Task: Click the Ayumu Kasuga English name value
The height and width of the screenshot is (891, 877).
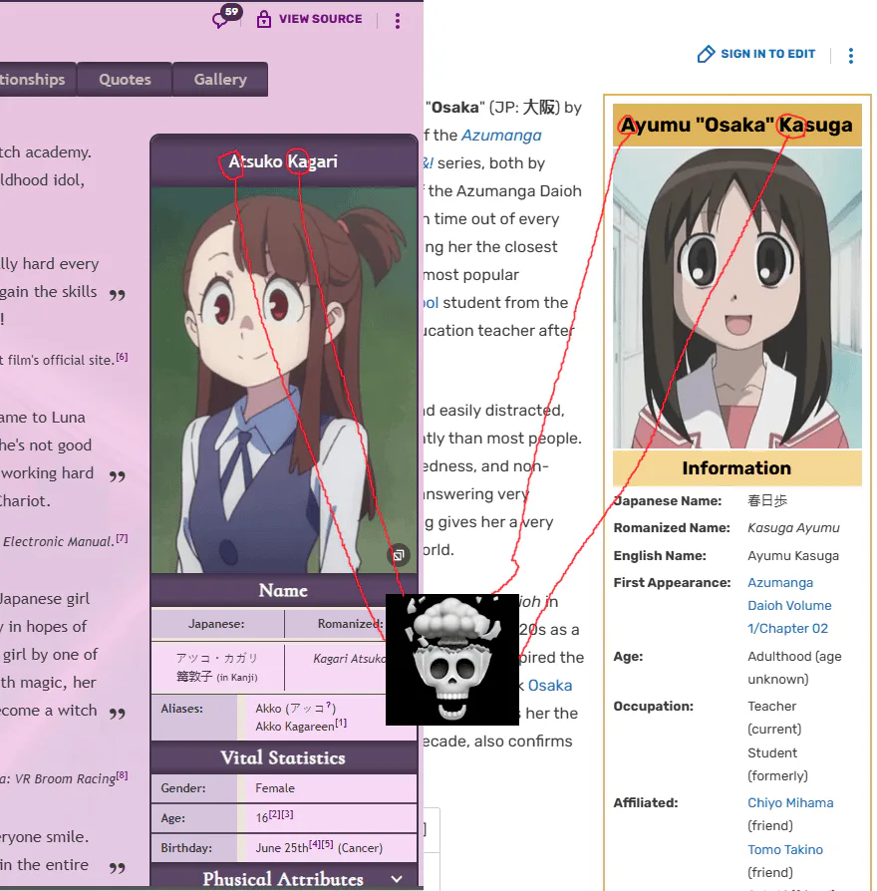Action: pyautogui.click(x=793, y=556)
